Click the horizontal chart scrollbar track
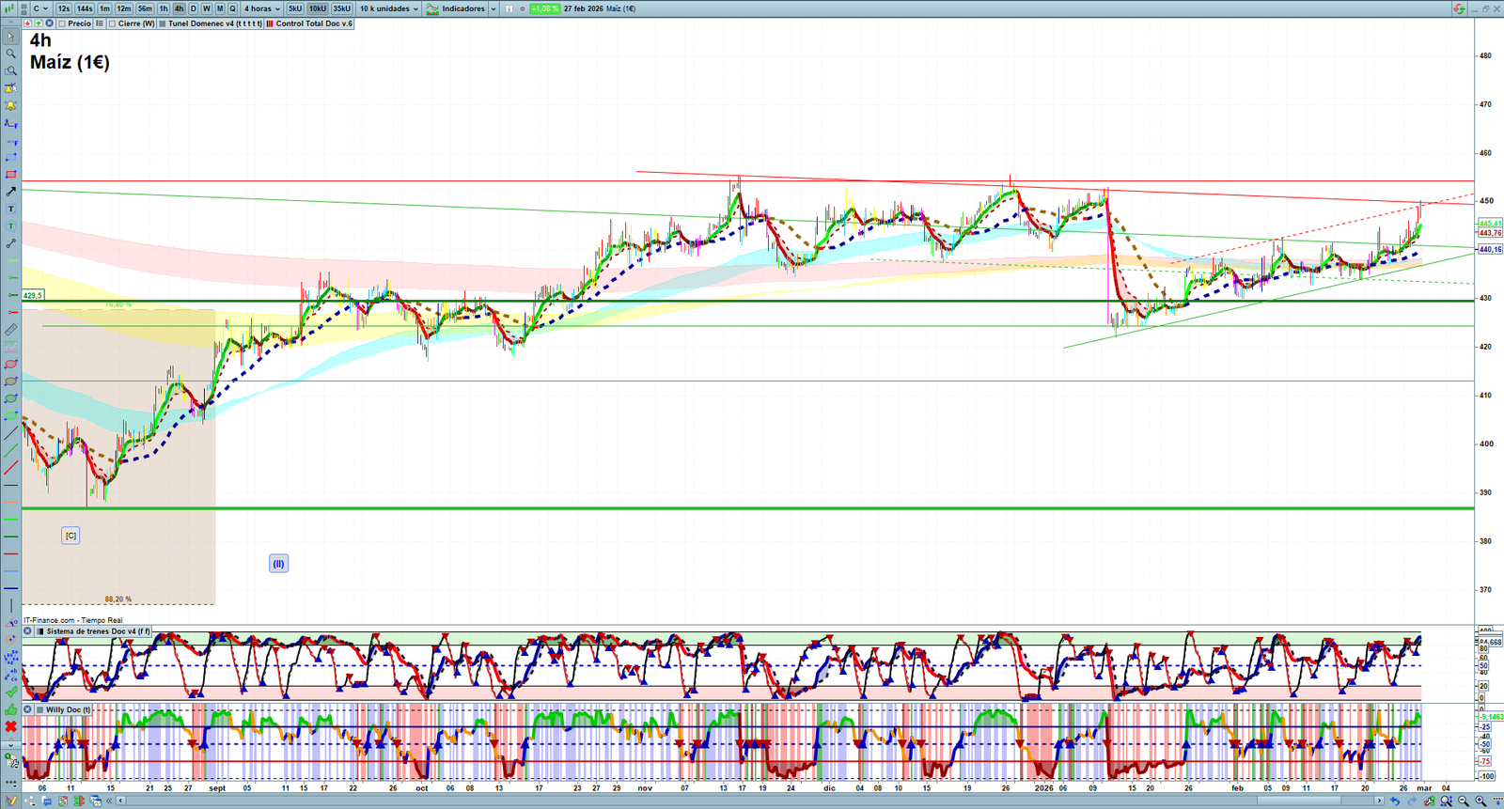 pyautogui.click(x=752, y=801)
